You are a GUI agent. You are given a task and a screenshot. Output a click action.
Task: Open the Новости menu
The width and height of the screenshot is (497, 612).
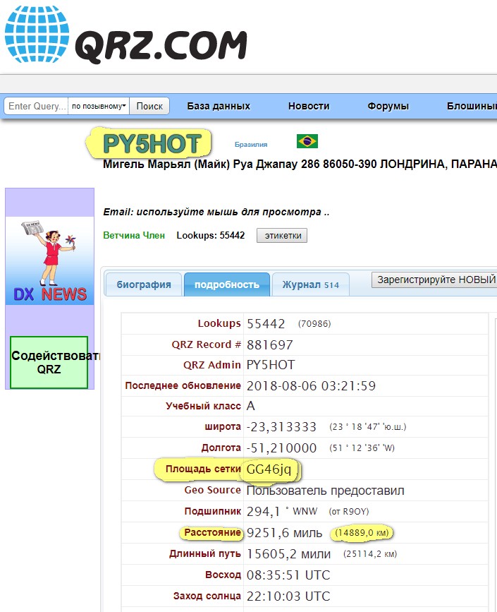[x=308, y=106]
